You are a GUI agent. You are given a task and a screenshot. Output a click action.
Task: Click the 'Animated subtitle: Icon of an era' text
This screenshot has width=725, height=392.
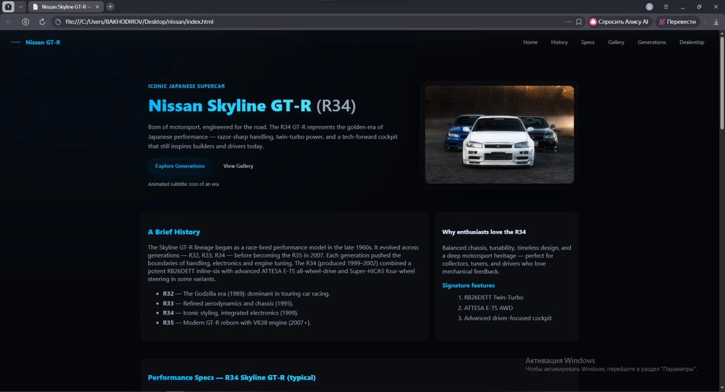pos(183,184)
